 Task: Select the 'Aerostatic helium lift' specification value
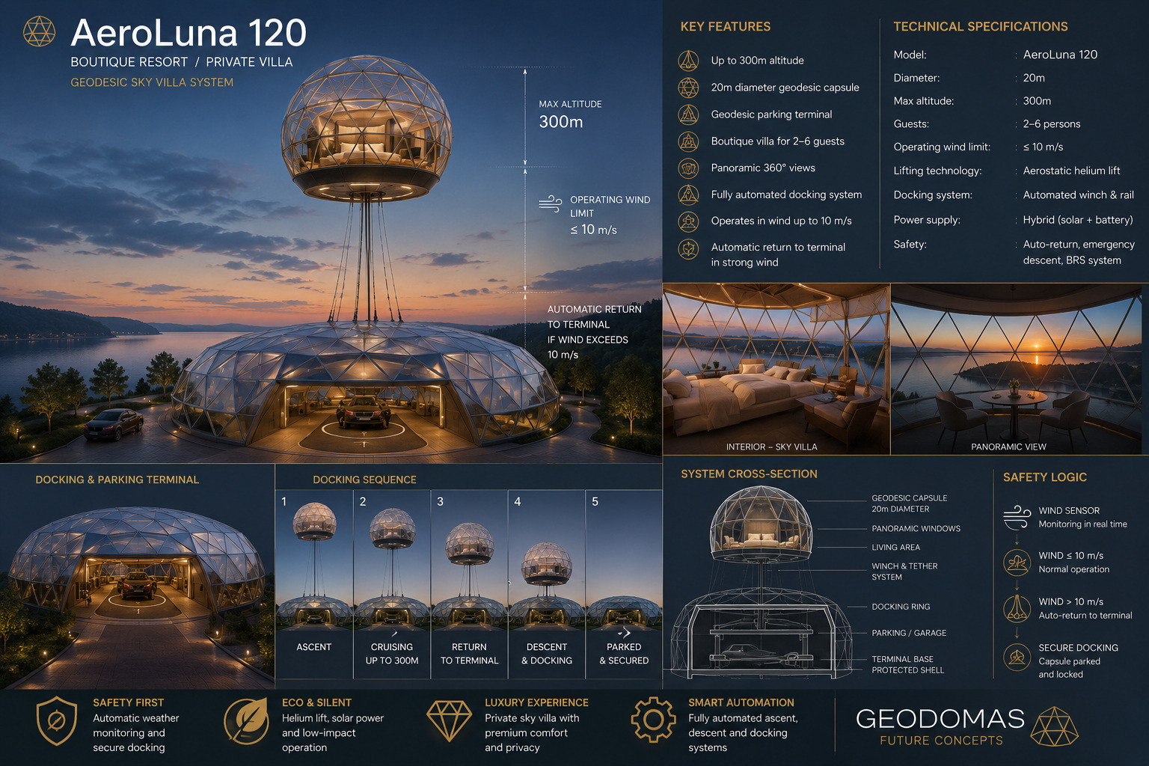tap(1072, 171)
